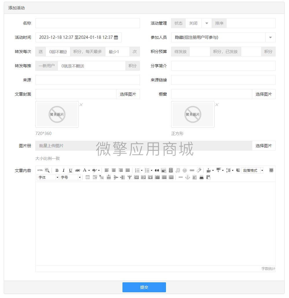Expand bullet list style options
This screenshot has height=298, width=289.
pyautogui.click(x=151, y=171)
